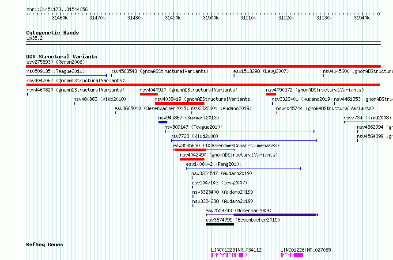
Task: Click the nsv480863 (Kidd2010) label
Action: point(100,99)
